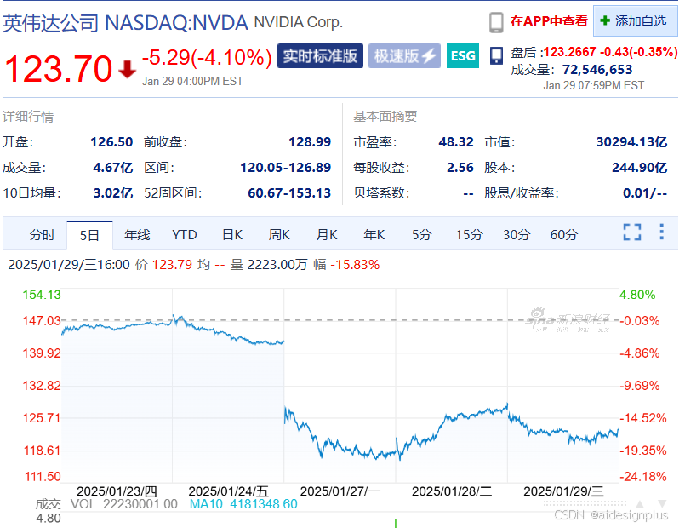The width and height of the screenshot is (685, 528).
Task: Click the 股息/收益率 value 0.01/--
Action: 645,192
